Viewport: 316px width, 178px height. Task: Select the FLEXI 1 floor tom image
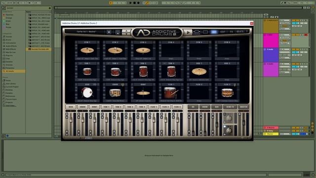click(x=171, y=92)
